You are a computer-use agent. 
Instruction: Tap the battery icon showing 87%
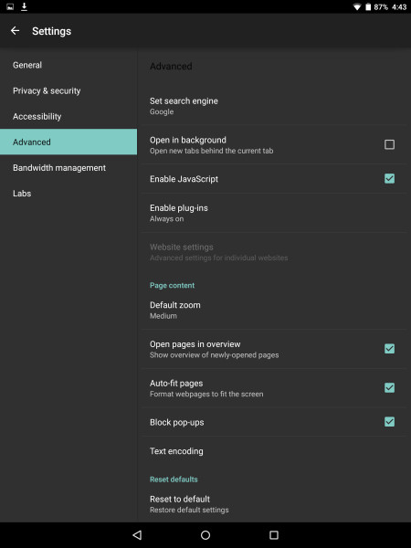coord(368,7)
